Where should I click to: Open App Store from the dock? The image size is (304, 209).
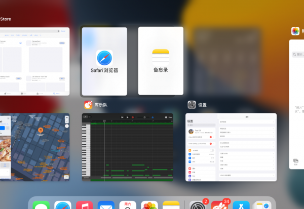click(241, 205)
